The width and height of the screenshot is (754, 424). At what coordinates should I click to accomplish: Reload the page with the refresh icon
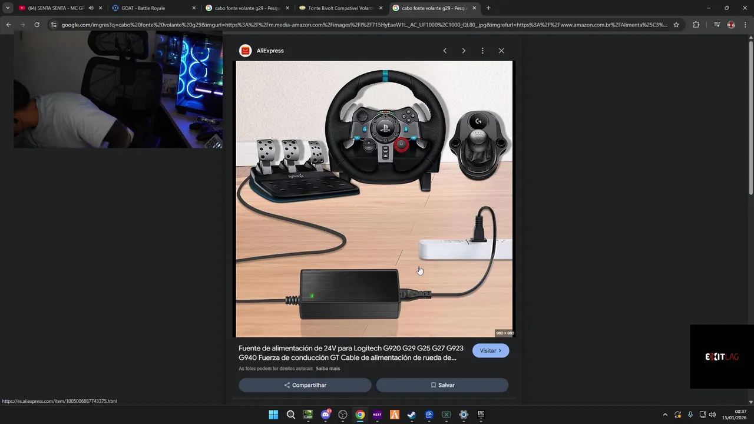click(x=37, y=25)
